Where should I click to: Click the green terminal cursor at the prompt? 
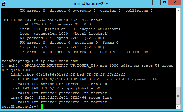click(x=42, y=107)
